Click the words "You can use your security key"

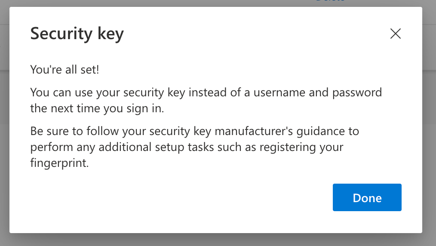107,92
